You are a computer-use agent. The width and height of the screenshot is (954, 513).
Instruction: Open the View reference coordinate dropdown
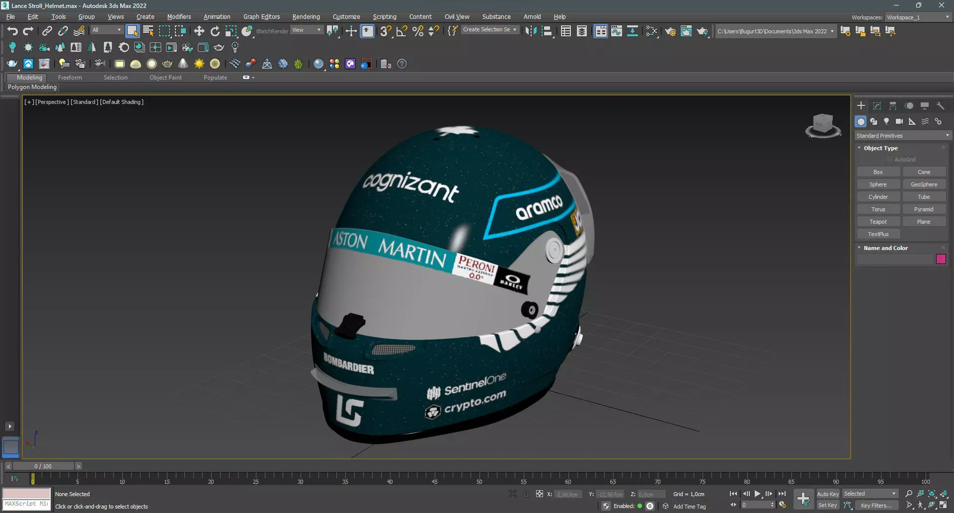pyautogui.click(x=306, y=30)
